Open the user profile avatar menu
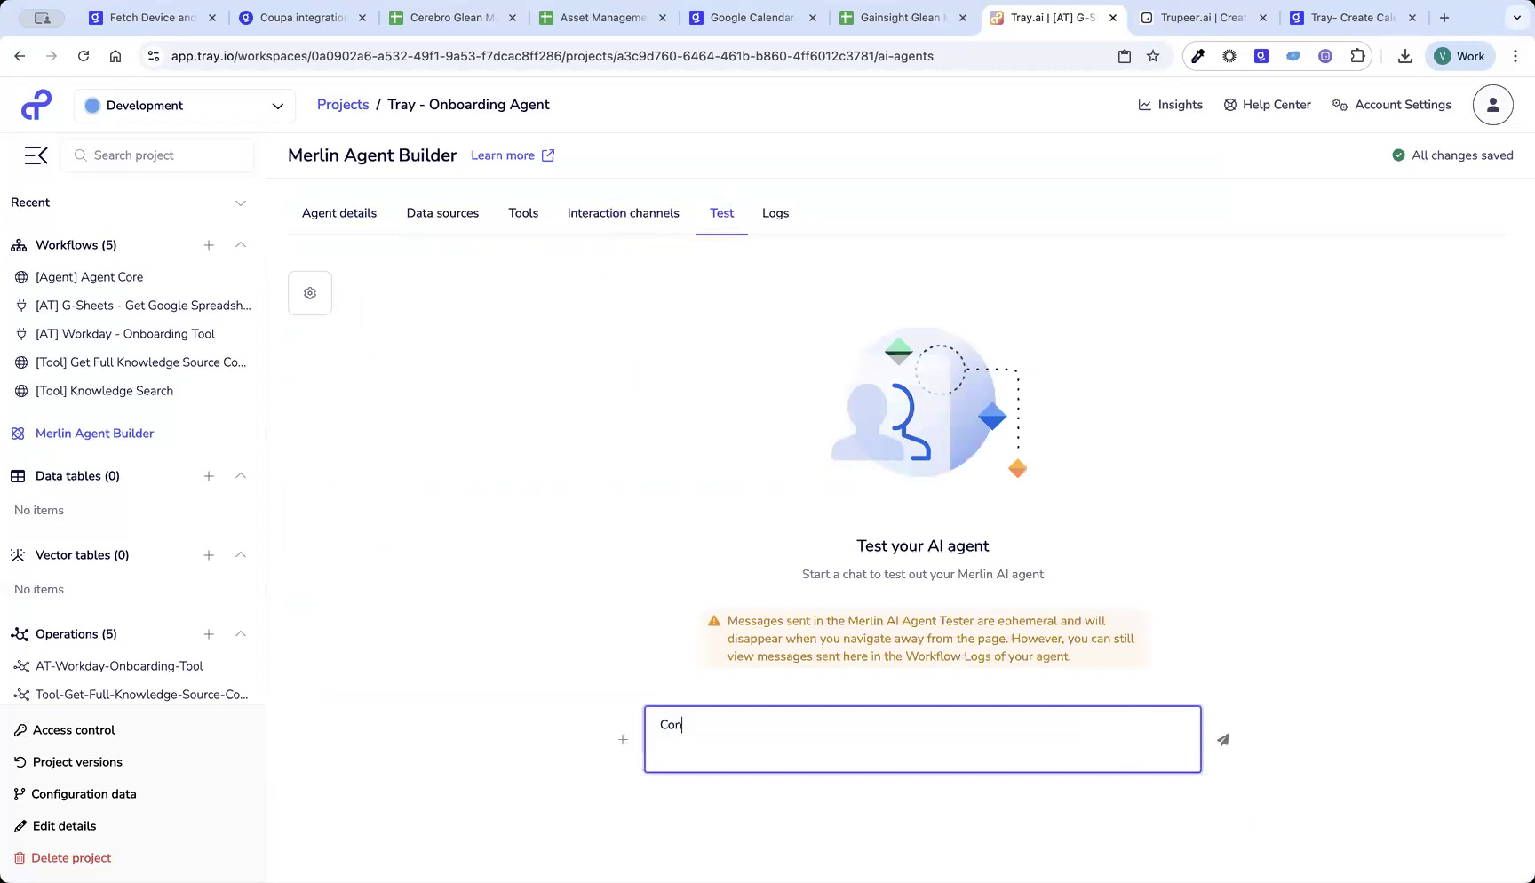The width and height of the screenshot is (1535, 883). 1492,104
